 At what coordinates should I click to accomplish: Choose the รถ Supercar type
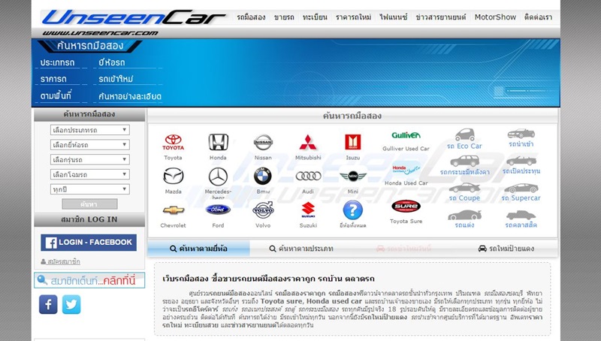(521, 192)
